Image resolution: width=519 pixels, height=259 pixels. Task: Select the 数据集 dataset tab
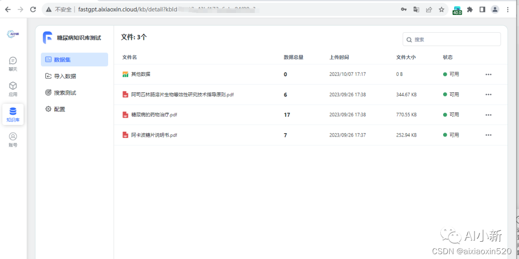(x=74, y=60)
